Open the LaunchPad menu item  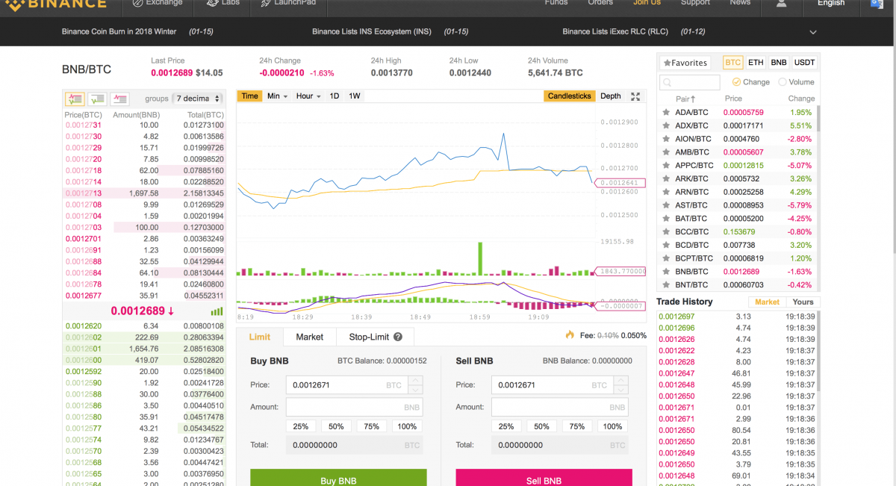click(x=288, y=3)
